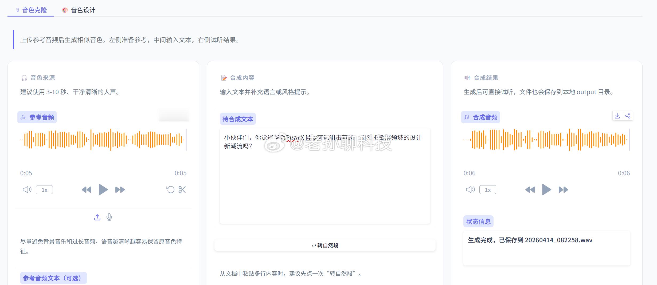Viewport: 657px width, 285px height.
Task: Click rewind on the synthesized audio player
Action: pos(530,189)
